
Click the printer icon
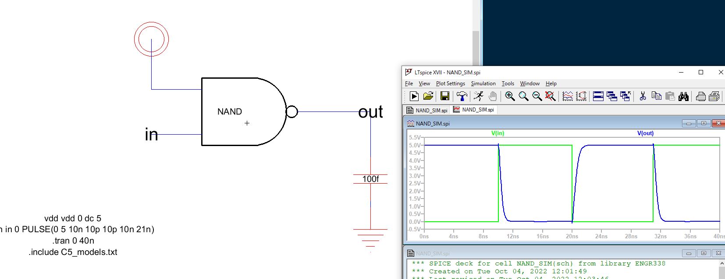(700, 96)
